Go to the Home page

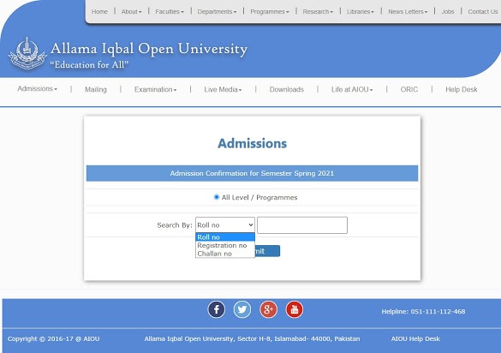[99, 11]
